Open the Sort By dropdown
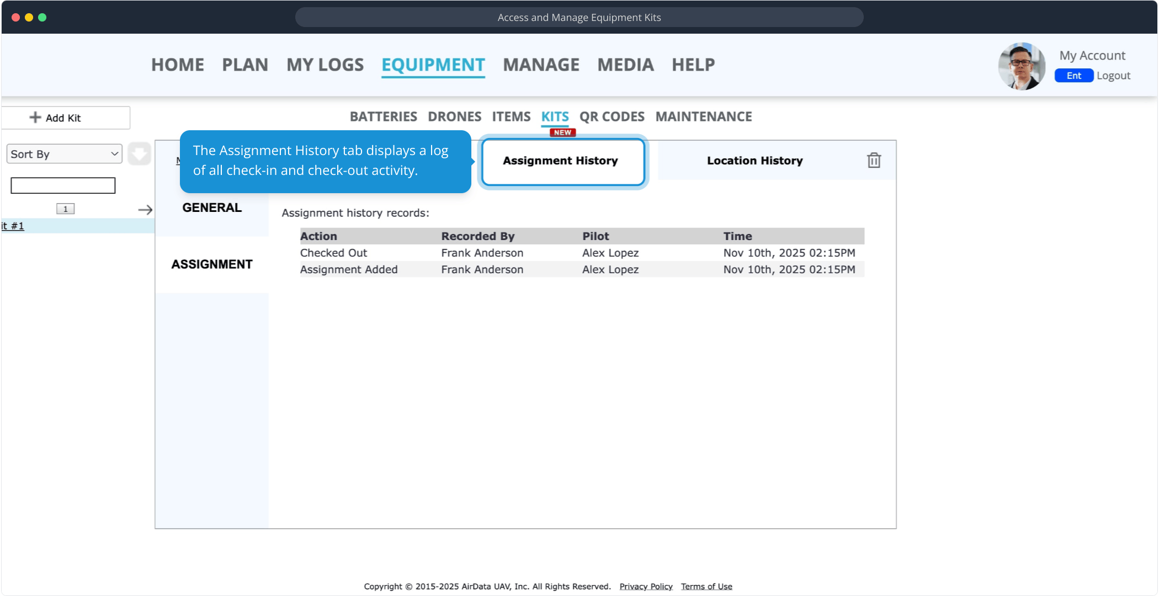This screenshot has height=596, width=1159. point(65,154)
